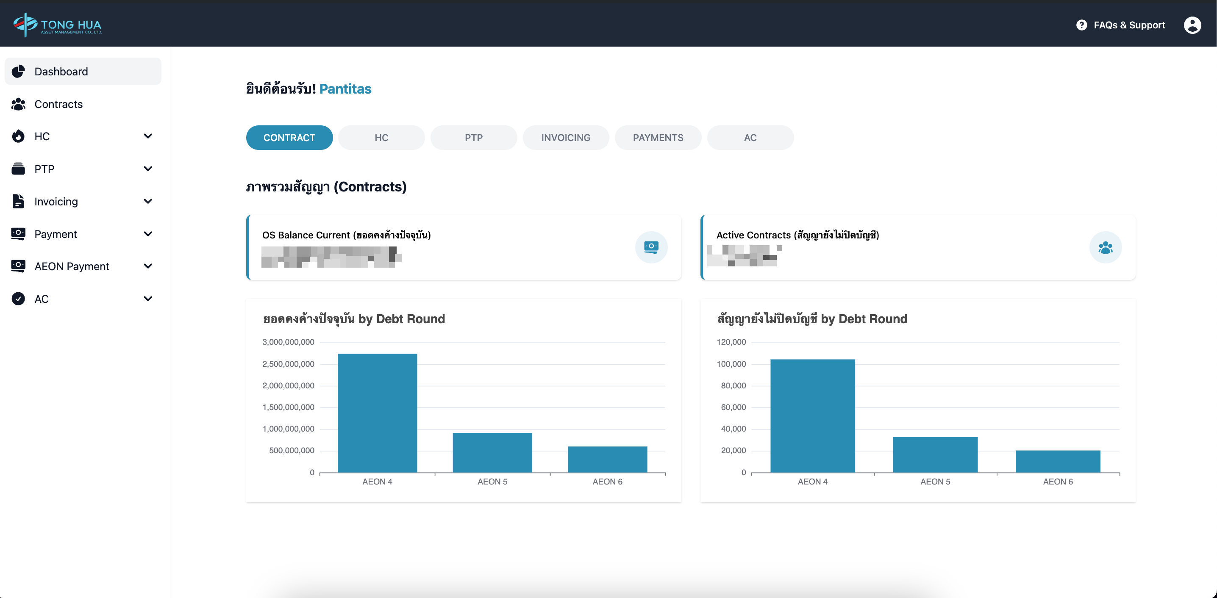Image resolution: width=1217 pixels, height=598 pixels.
Task: Click the AEON 4 bar in balance chart
Action: [x=377, y=413]
